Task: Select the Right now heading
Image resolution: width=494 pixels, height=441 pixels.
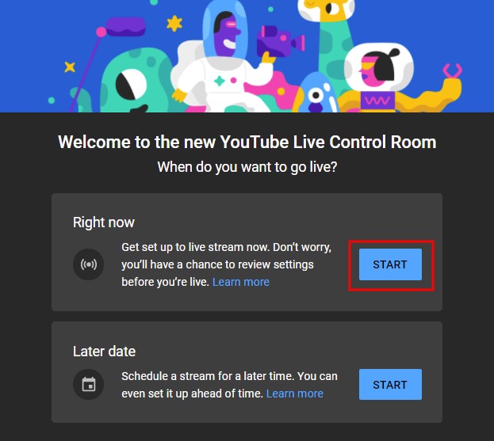Action: (104, 222)
